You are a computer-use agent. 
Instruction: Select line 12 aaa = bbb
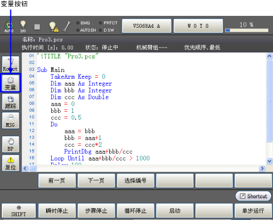coord(80,131)
